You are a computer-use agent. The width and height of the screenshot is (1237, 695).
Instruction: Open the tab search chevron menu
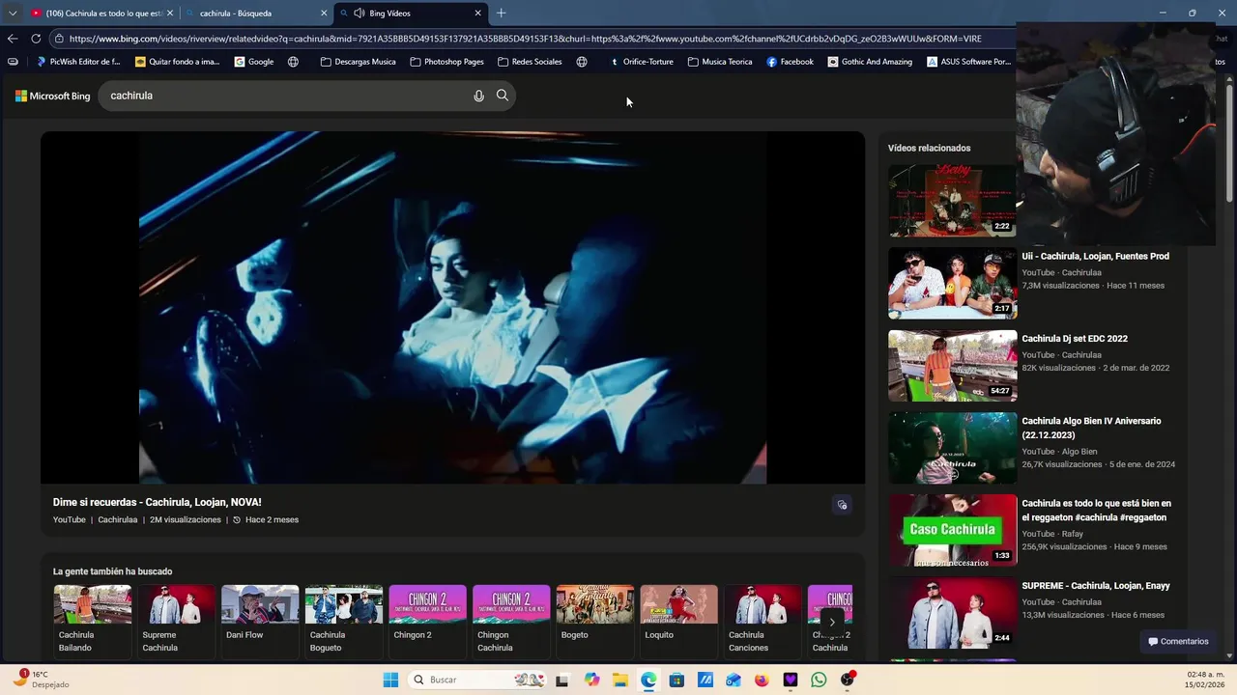pos(13,13)
